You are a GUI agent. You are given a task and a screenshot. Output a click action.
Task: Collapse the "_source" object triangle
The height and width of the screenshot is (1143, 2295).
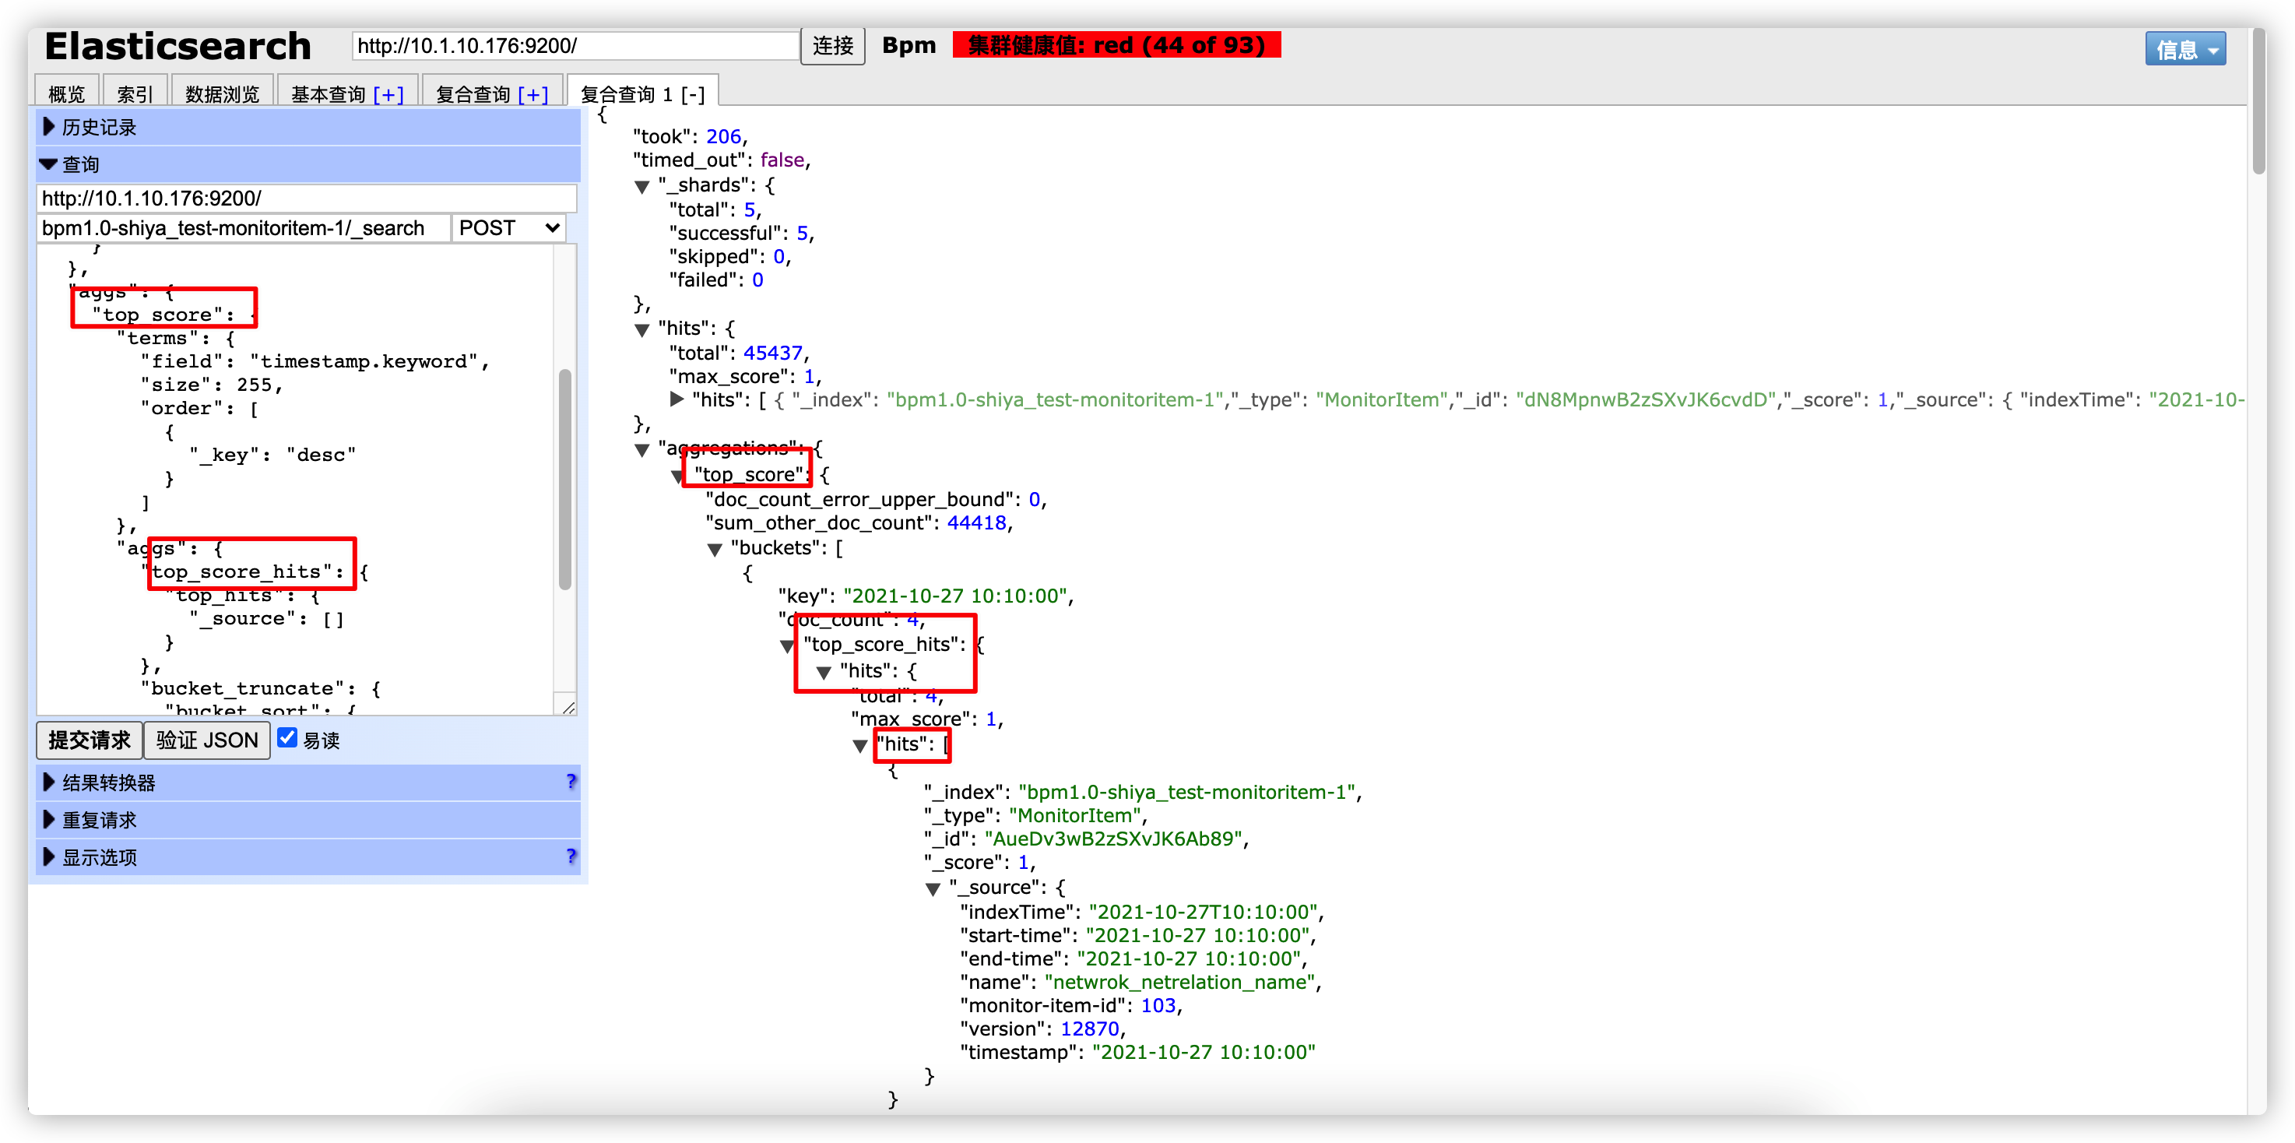pyautogui.click(x=933, y=888)
